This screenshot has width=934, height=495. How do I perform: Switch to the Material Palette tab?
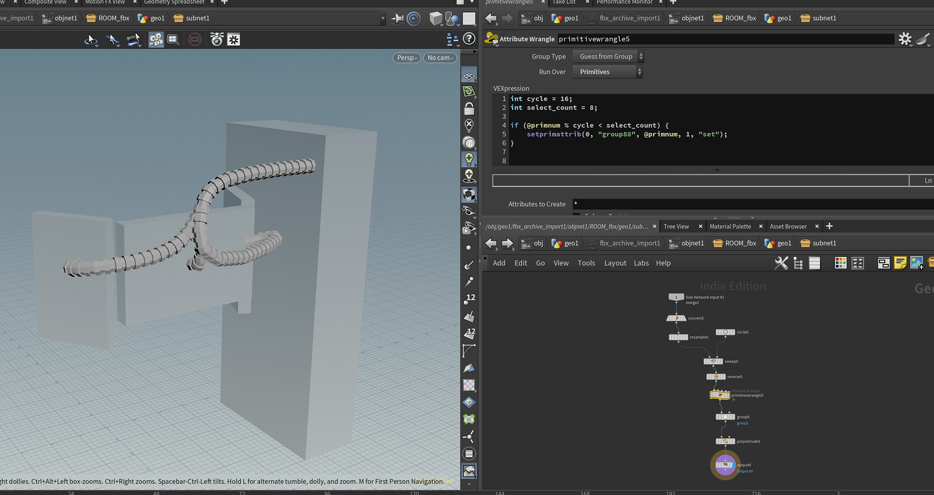(730, 227)
